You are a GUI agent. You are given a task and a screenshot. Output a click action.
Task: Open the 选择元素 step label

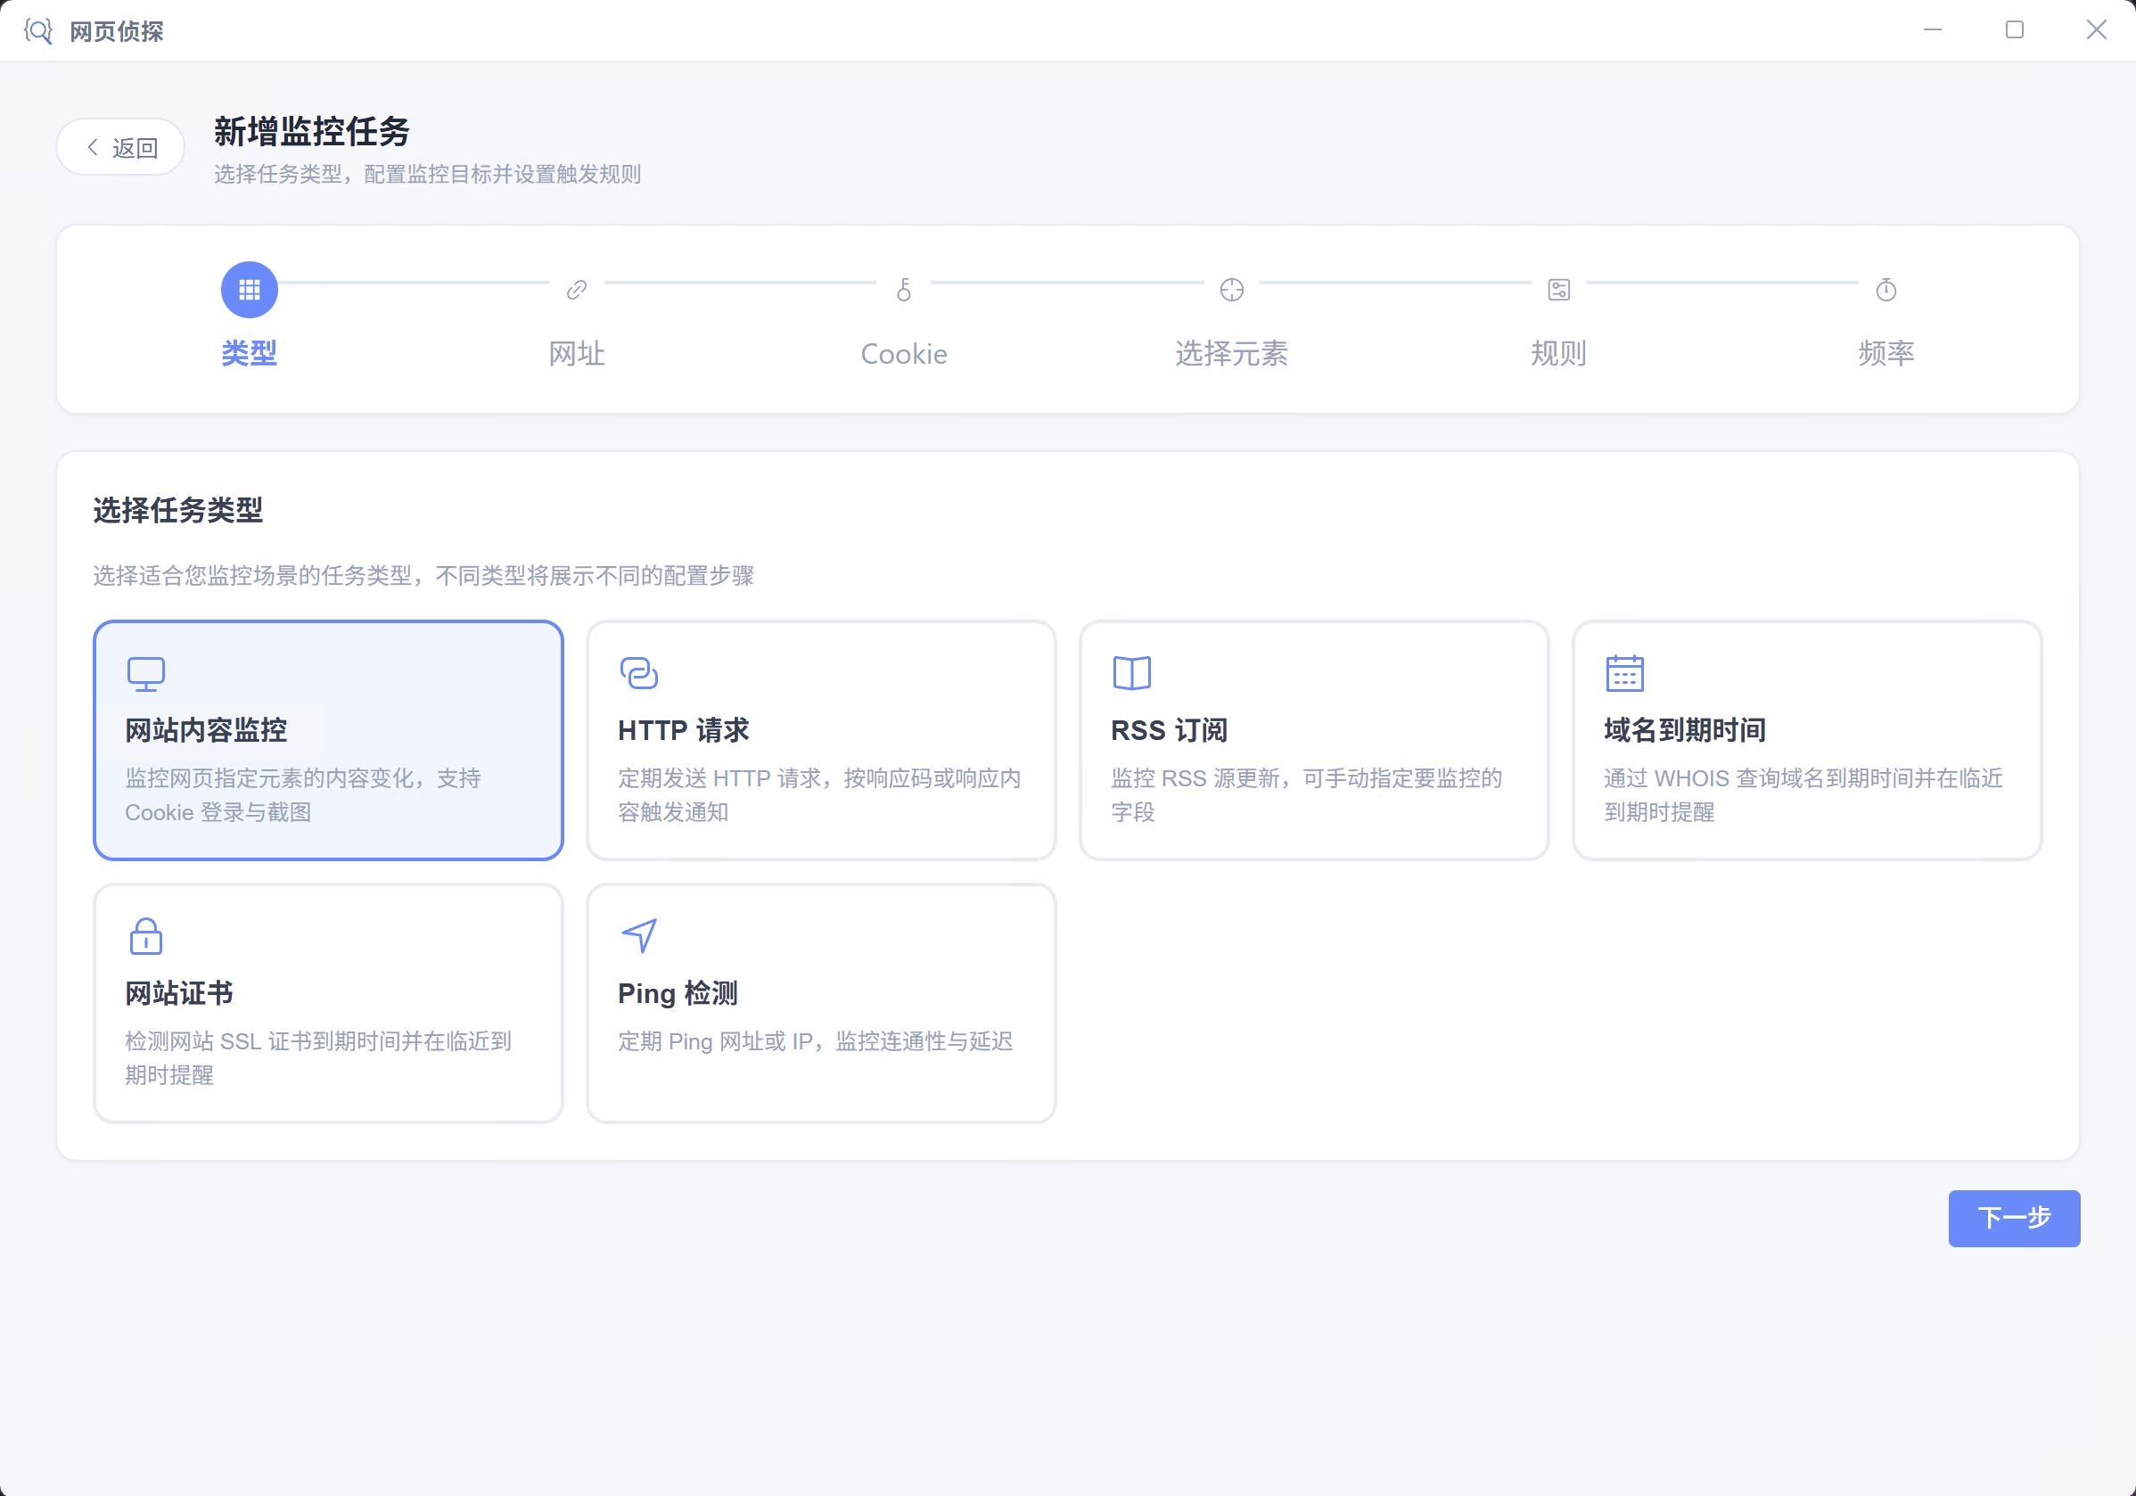[1231, 354]
